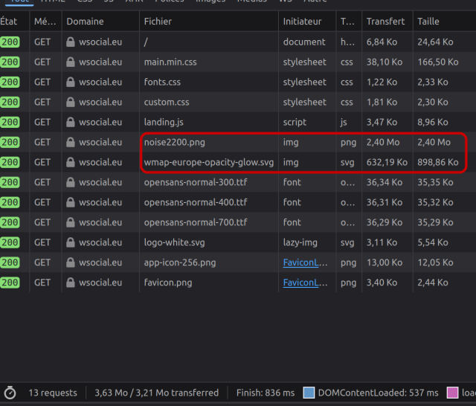476x406 pixels.
Task: Sort requests by the Fichier column header
Action: [x=158, y=22]
